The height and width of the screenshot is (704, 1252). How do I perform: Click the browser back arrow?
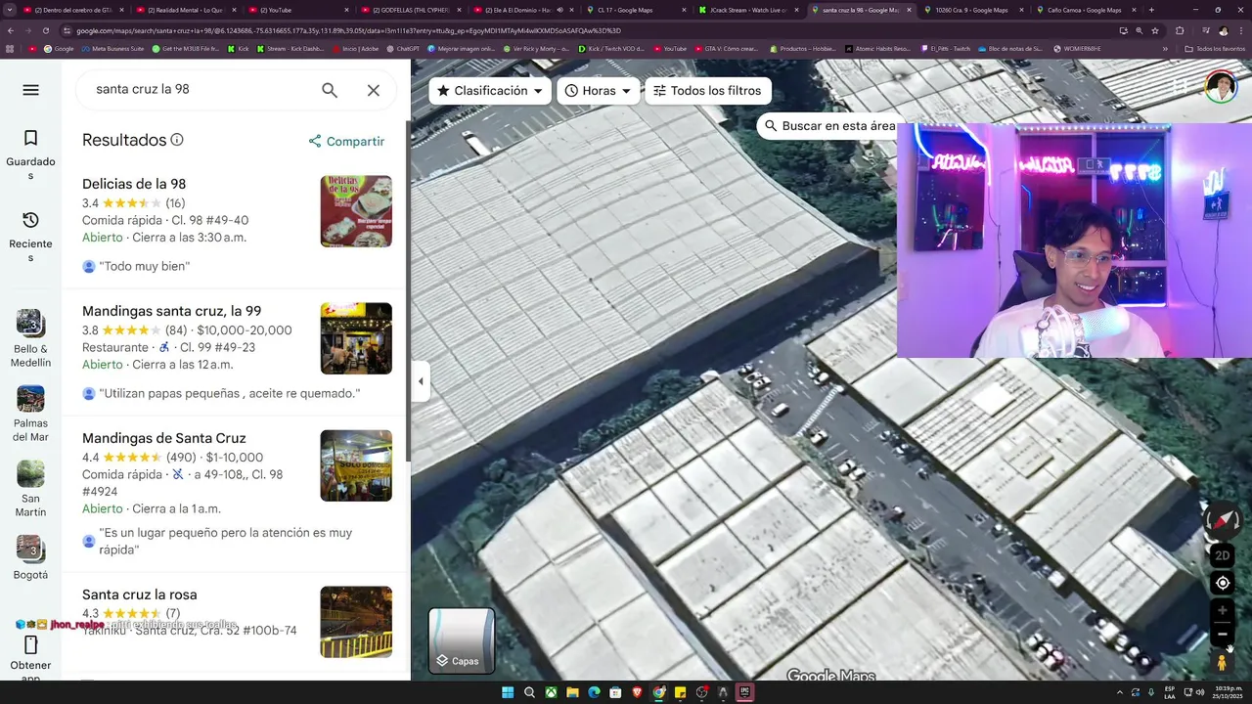[x=11, y=30]
